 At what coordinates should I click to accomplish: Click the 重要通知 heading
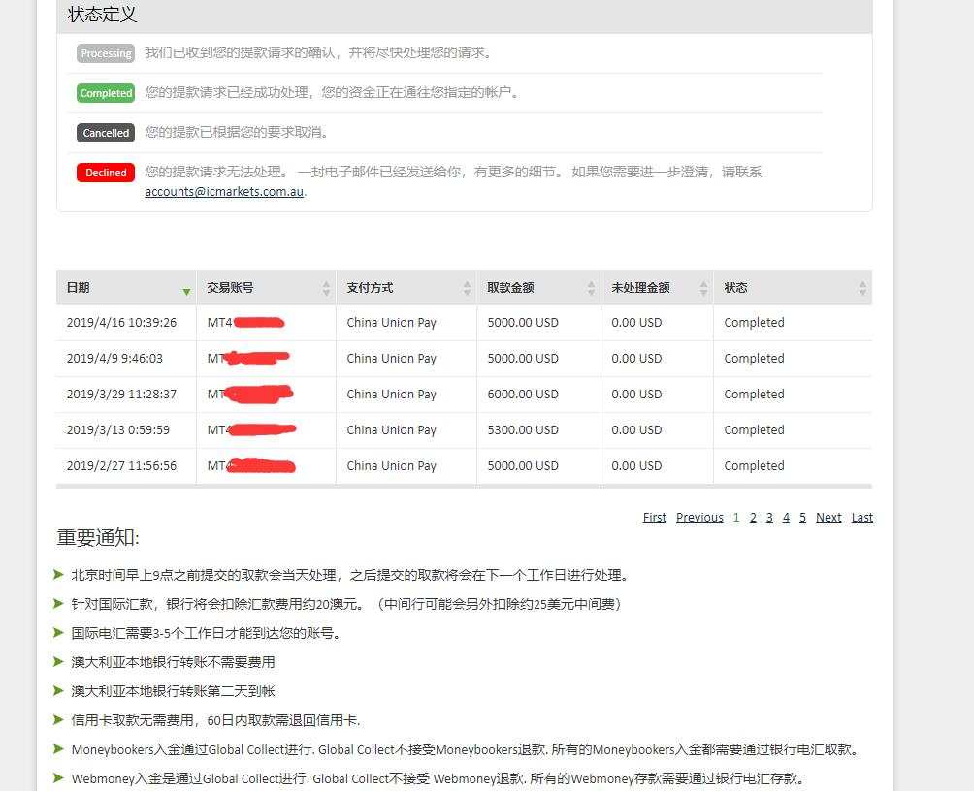[98, 538]
